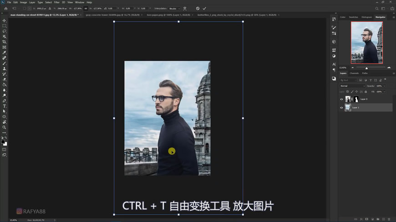Activate the Zoom tool in the toolbar

5,128
